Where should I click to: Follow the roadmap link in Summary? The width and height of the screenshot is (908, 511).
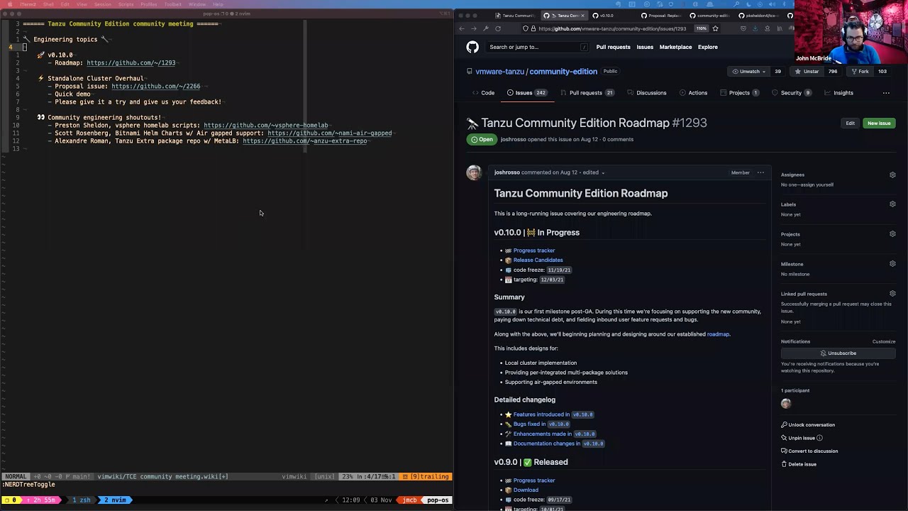[718, 334]
